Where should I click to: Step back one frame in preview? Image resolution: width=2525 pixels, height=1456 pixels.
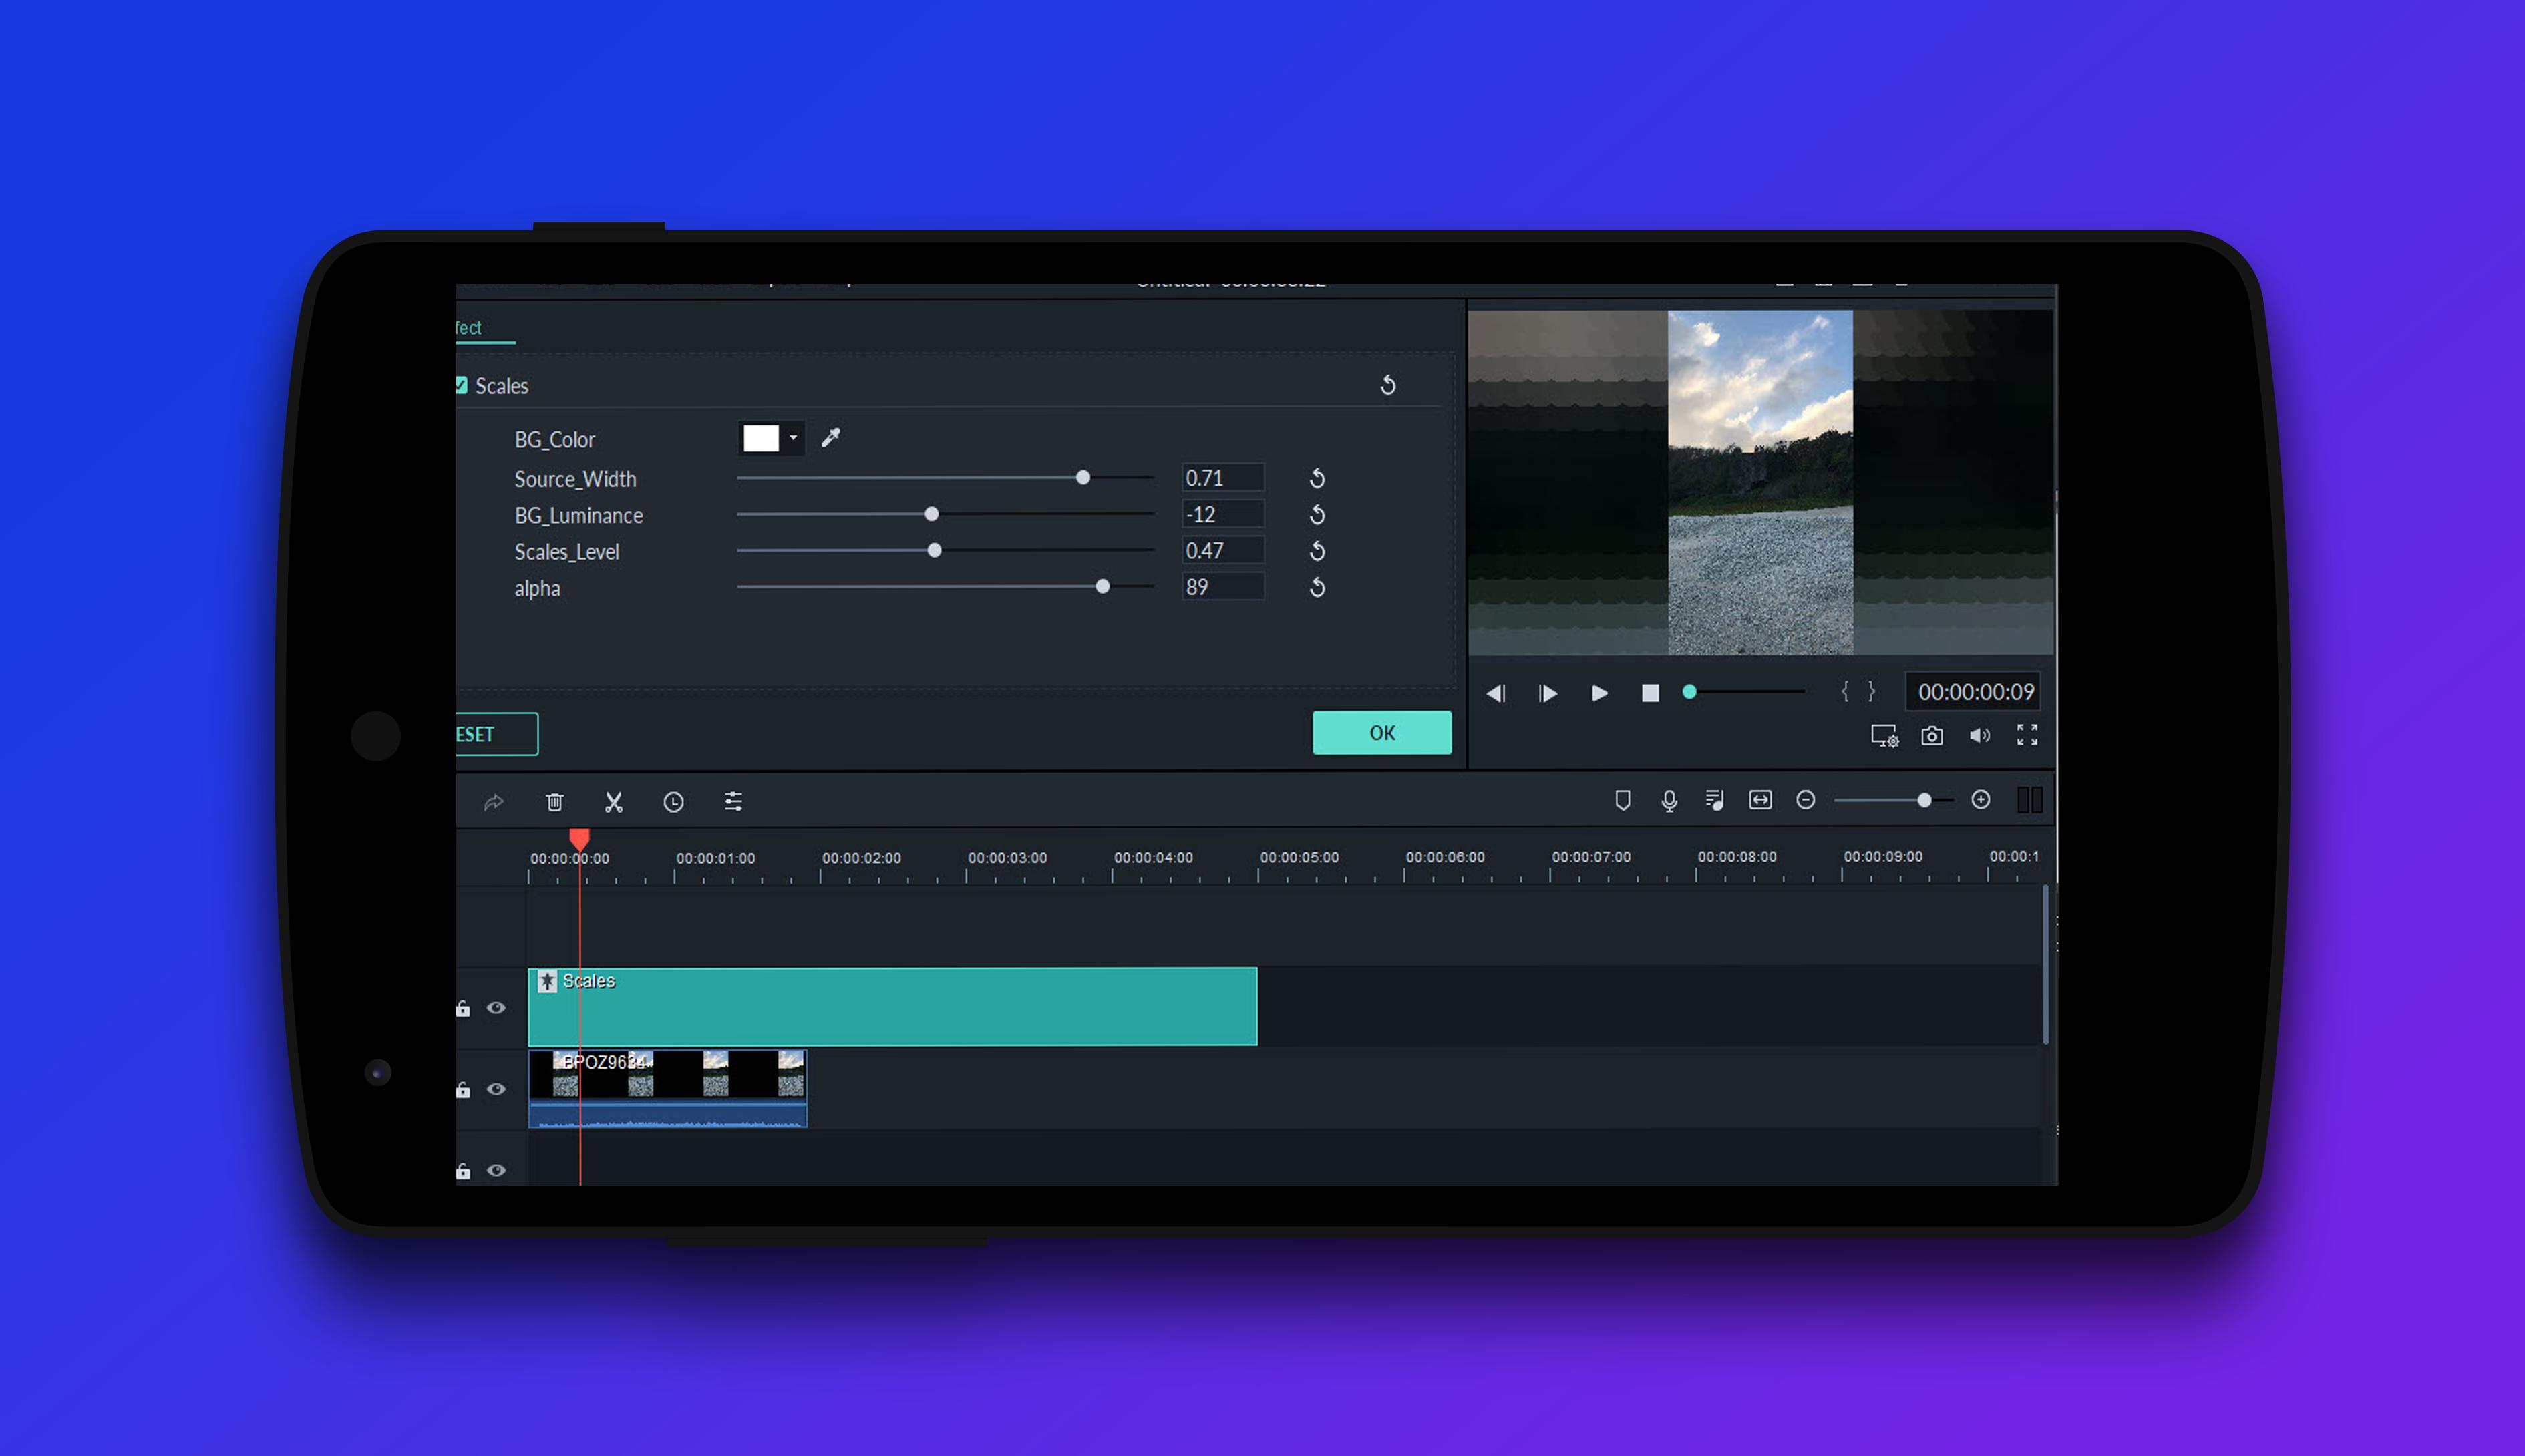coord(1495,693)
